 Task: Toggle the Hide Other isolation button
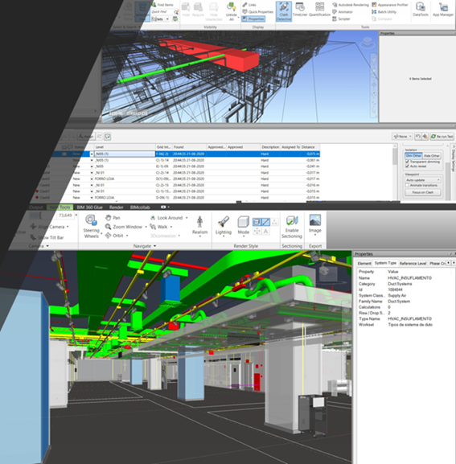click(x=432, y=156)
